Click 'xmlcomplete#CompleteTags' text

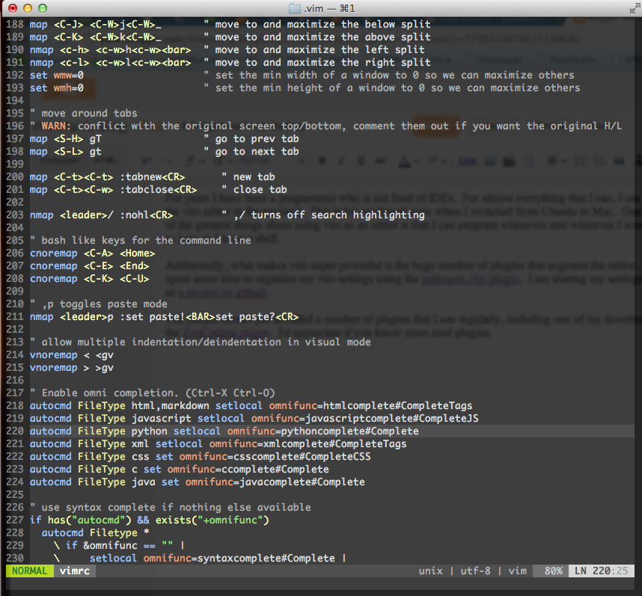point(335,443)
